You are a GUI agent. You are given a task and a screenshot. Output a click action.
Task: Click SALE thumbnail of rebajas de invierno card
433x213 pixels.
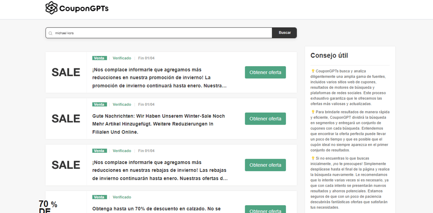coord(66,165)
